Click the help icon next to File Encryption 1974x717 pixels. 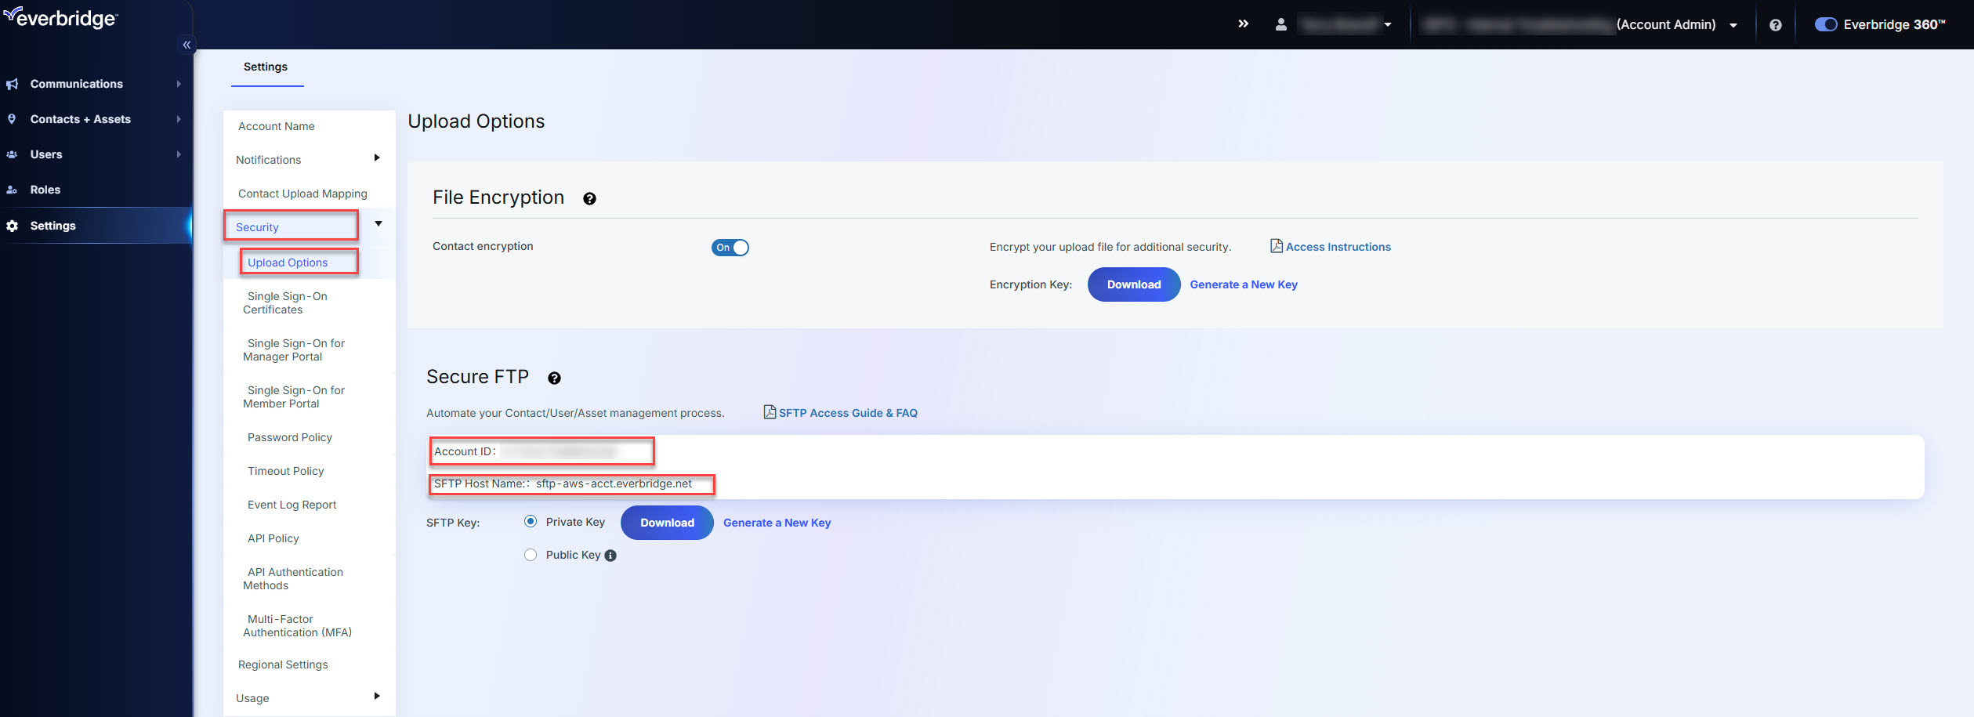[x=589, y=198]
